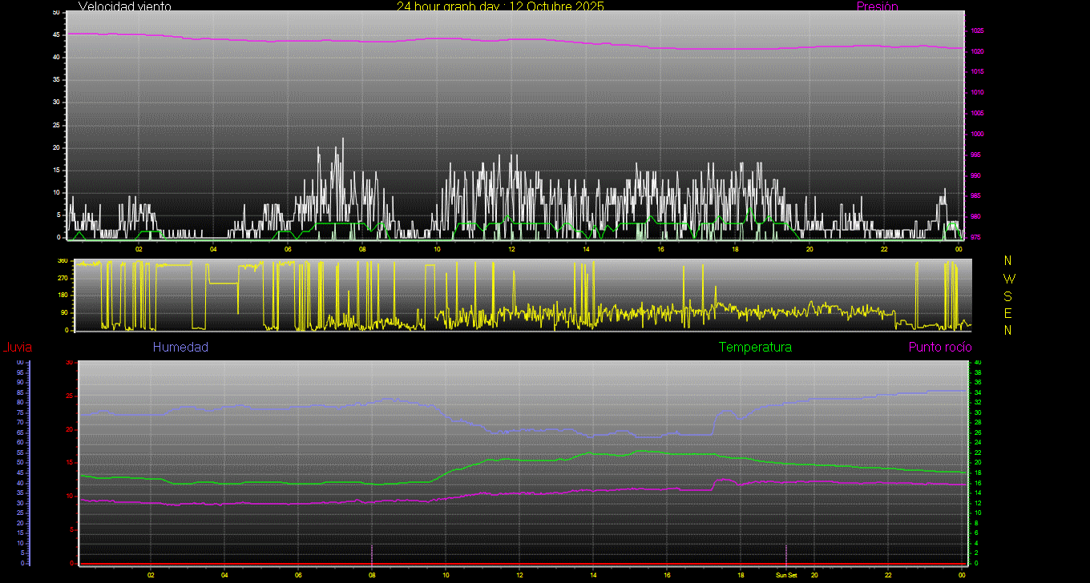Click the 1000 value on pressure axis
The width and height of the screenshot is (1090, 583).
[x=977, y=135]
